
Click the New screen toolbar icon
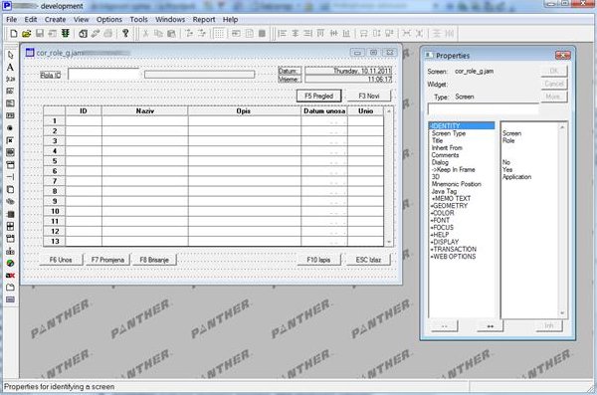13,34
